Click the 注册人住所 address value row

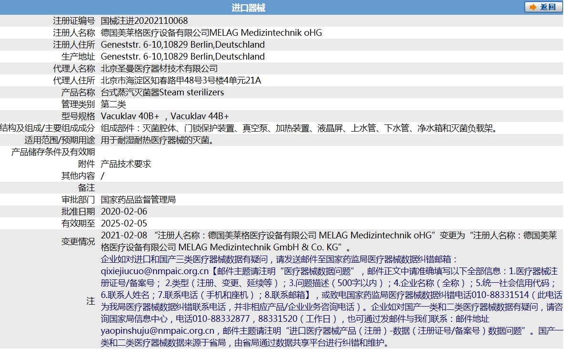click(183, 45)
